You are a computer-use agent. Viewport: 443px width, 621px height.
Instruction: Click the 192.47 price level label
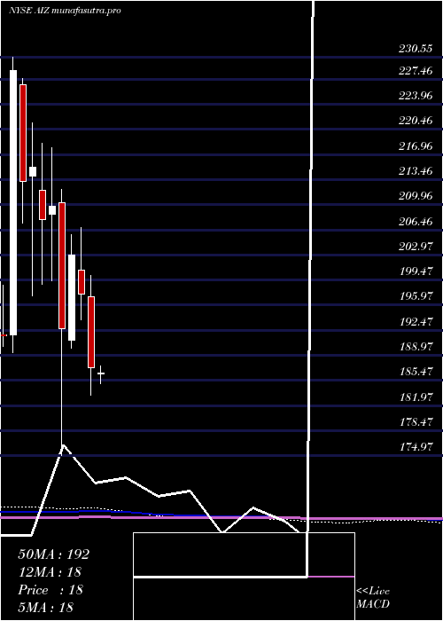416,322
